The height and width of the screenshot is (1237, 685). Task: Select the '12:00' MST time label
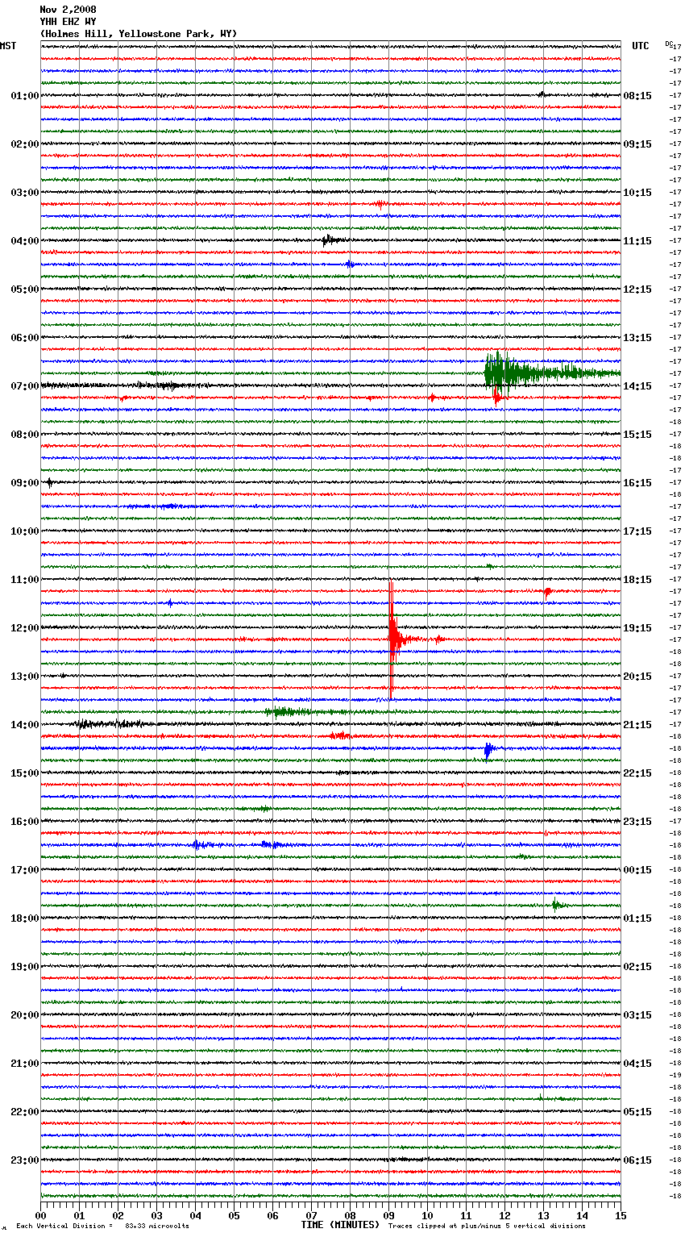tap(25, 628)
